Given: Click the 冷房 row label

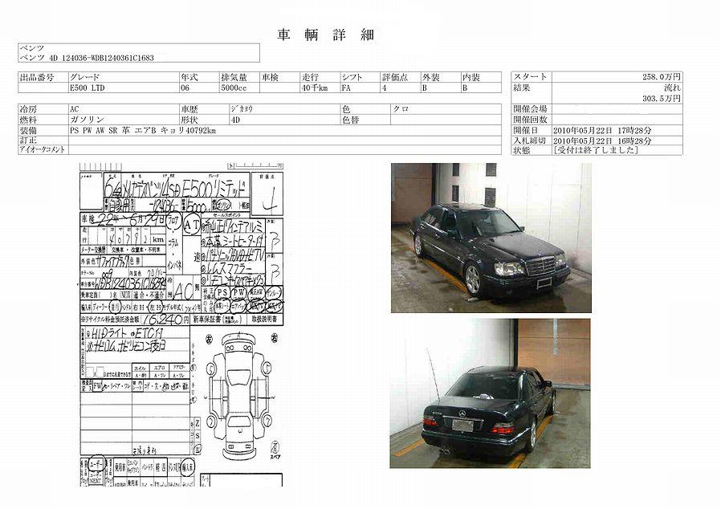Looking at the screenshot, I should click(x=28, y=109).
